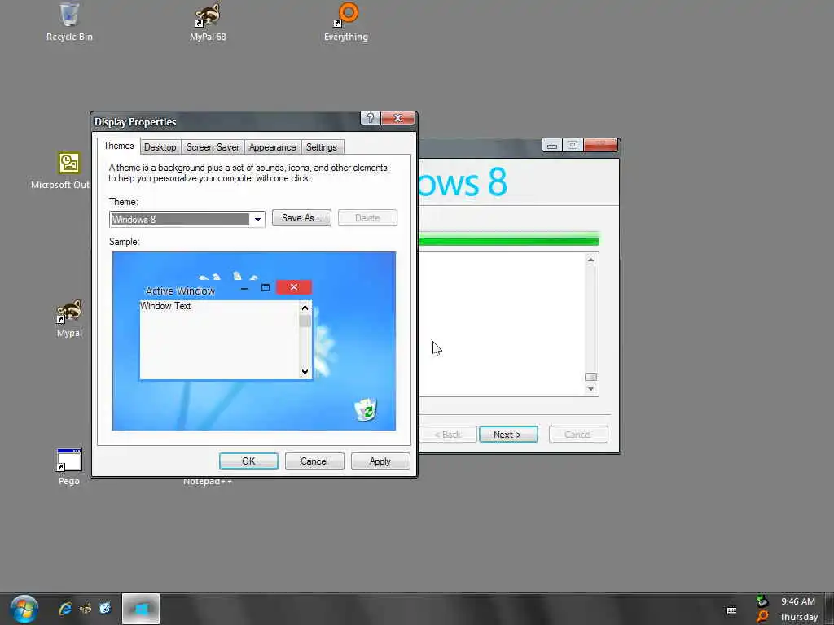
Task: Click the installer log scroll up arrow
Action: pos(590,260)
